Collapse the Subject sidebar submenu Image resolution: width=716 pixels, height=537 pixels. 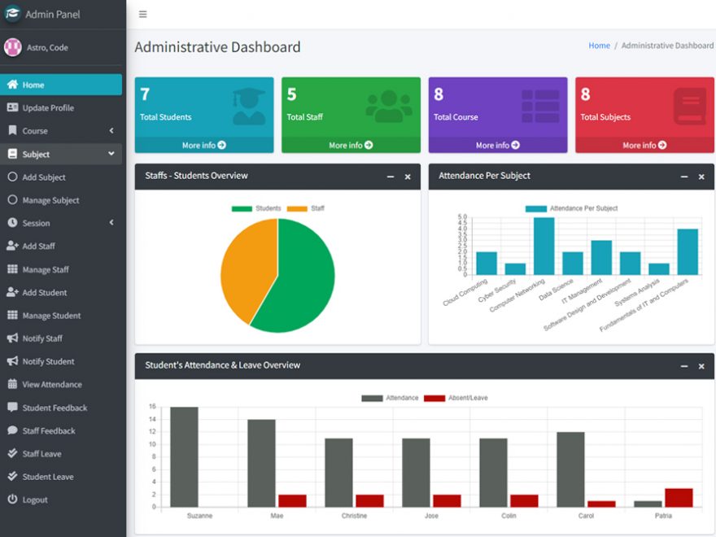coord(111,154)
